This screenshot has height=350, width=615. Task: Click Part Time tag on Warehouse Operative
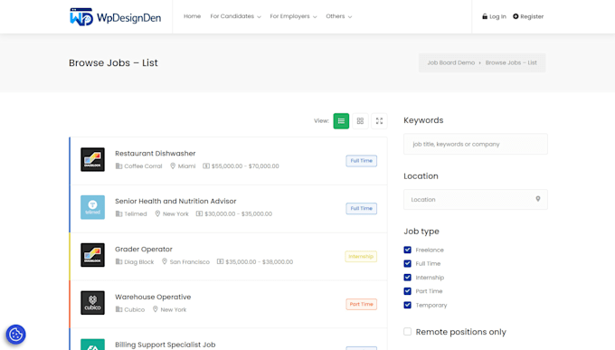361,304
